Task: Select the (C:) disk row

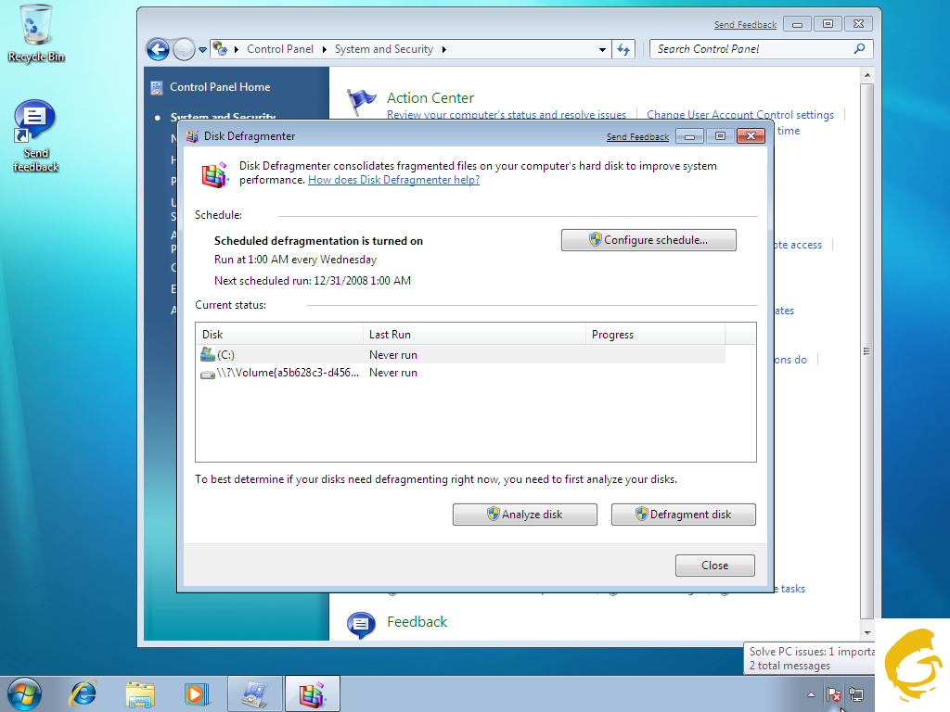Action: click(x=278, y=355)
